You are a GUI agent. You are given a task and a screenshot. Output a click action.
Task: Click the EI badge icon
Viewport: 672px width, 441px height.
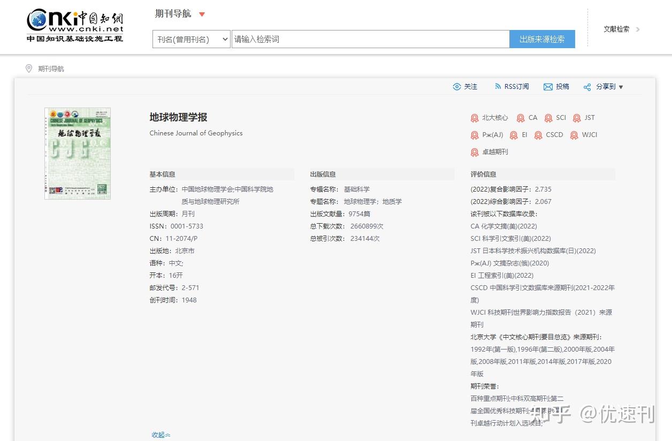pyautogui.click(x=514, y=135)
